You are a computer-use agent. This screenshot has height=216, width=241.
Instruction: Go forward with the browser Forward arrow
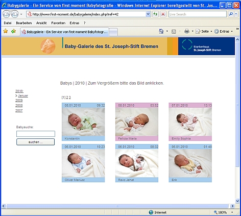tap(15, 14)
